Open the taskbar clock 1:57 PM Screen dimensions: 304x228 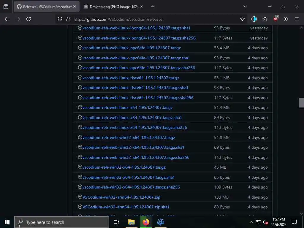point(279,222)
